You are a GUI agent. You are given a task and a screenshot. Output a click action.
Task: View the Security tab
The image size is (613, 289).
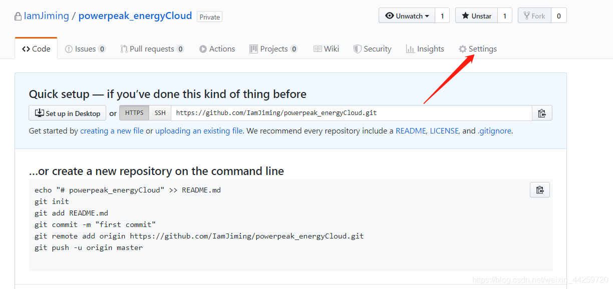click(372, 49)
